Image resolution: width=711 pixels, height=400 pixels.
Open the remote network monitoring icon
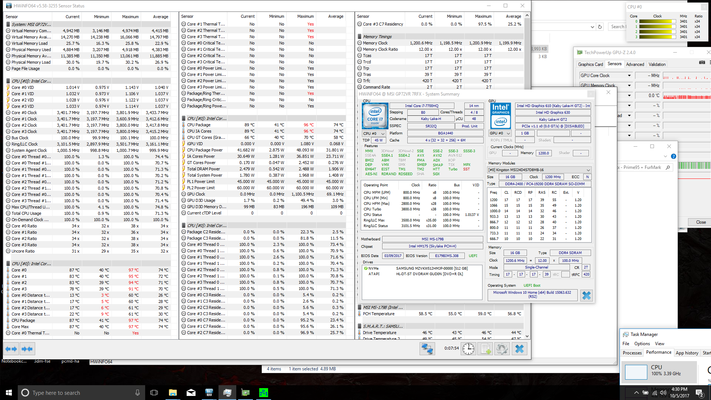point(427,349)
